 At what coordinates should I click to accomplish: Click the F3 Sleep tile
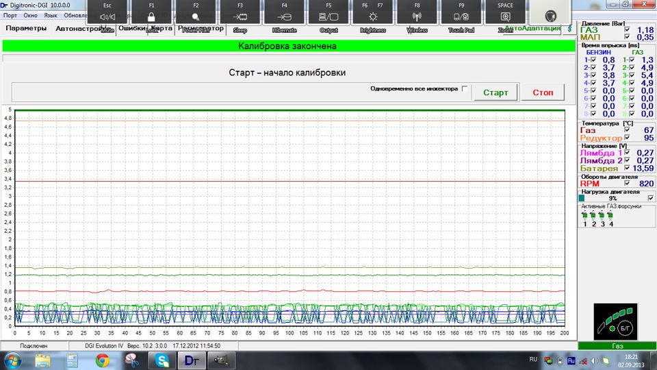point(240,12)
